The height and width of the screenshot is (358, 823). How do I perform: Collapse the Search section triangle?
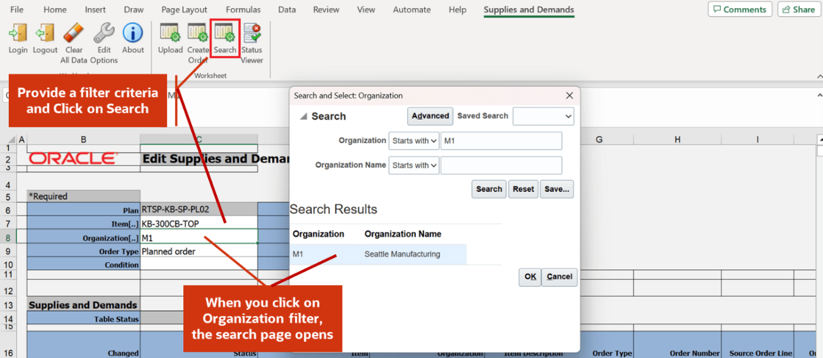[303, 116]
